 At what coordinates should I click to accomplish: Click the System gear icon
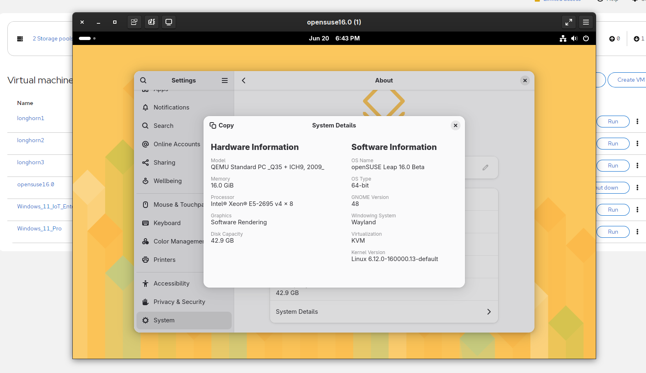click(145, 320)
